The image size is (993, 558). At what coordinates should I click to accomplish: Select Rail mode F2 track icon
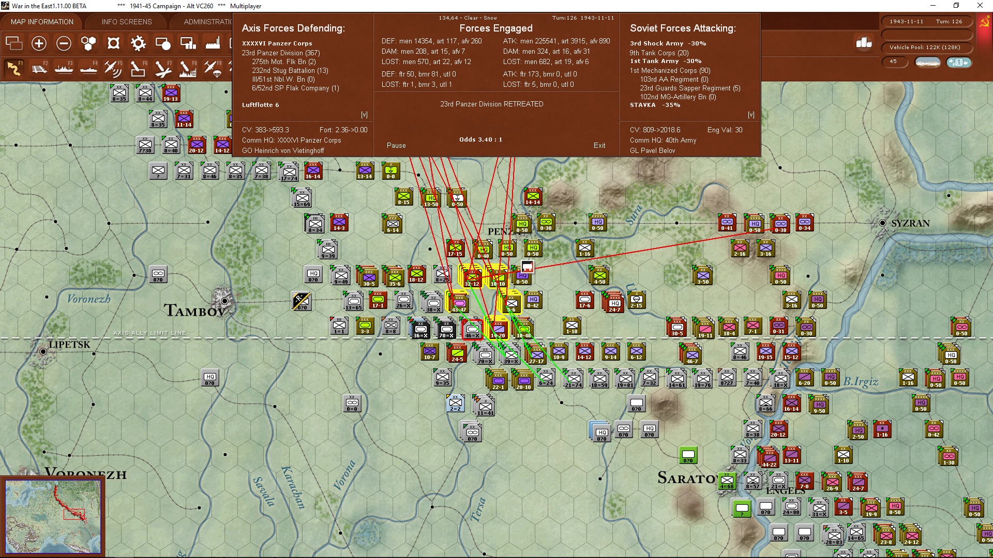pyautogui.click(x=39, y=68)
